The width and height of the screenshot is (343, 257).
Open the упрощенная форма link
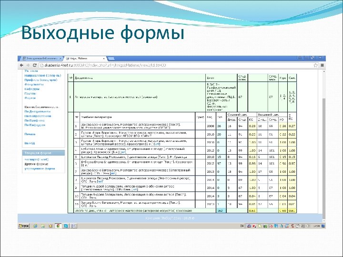pos(40,168)
